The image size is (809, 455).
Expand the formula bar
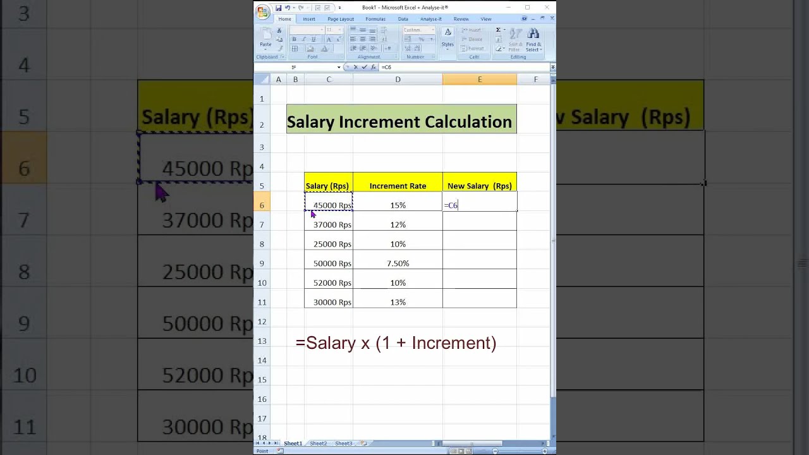(552, 67)
